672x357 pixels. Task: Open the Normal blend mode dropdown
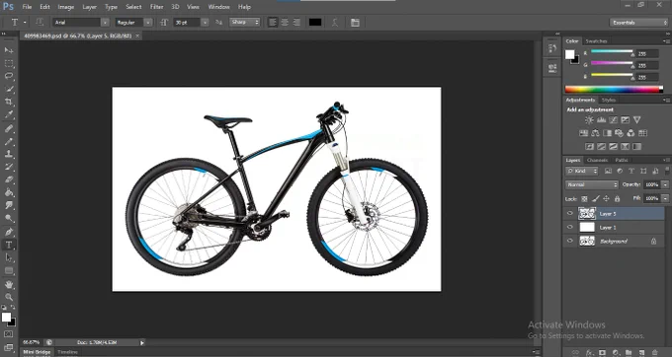[592, 184]
